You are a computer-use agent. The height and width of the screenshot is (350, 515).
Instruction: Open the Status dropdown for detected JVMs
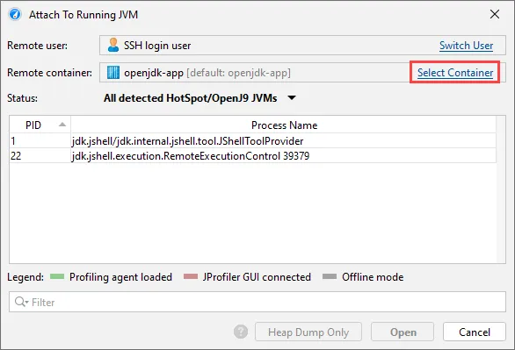(x=199, y=98)
